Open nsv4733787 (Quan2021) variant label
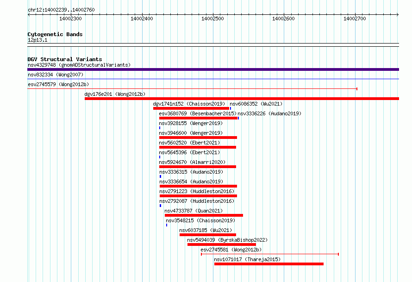 pos(194,211)
